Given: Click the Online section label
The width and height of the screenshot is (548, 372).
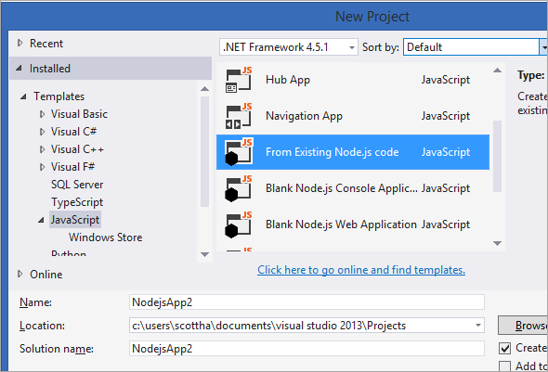Looking at the screenshot, I should 46,275.
